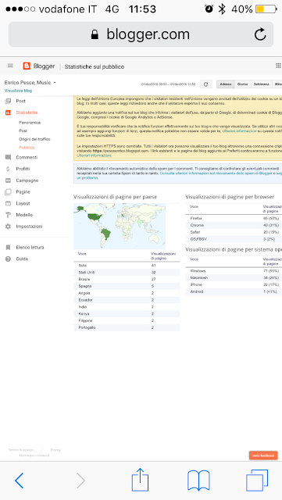Open the Termini di servizio footer link
This screenshot has height=500, width=282.
coord(21,450)
